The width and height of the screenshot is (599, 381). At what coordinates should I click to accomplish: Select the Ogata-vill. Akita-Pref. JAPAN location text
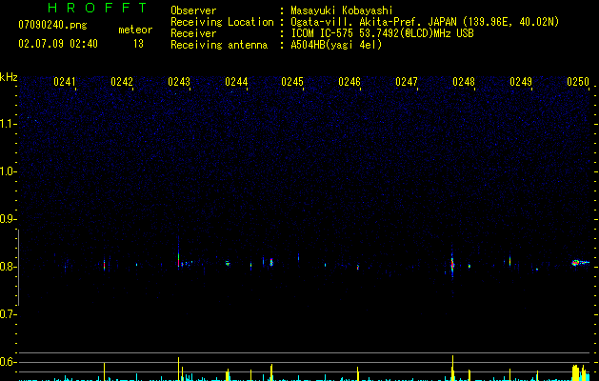pyautogui.click(x=425, y=22)
